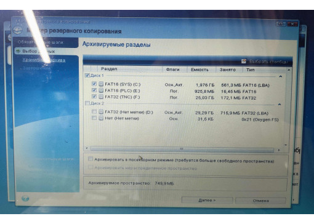Click horizontal scrollbar left arrow
The height and width of the screenshot is (224, 314).
[x=87, y=148]
